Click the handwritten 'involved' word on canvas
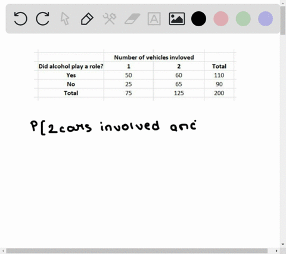 coord(130,126)
